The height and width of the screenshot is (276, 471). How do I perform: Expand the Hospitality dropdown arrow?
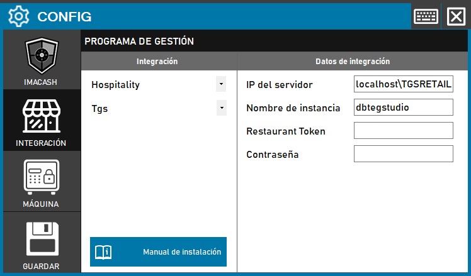pyautogui.click(x=221, y=84)
